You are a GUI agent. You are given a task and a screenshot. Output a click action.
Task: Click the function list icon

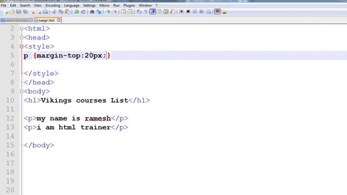click(172, 12)
